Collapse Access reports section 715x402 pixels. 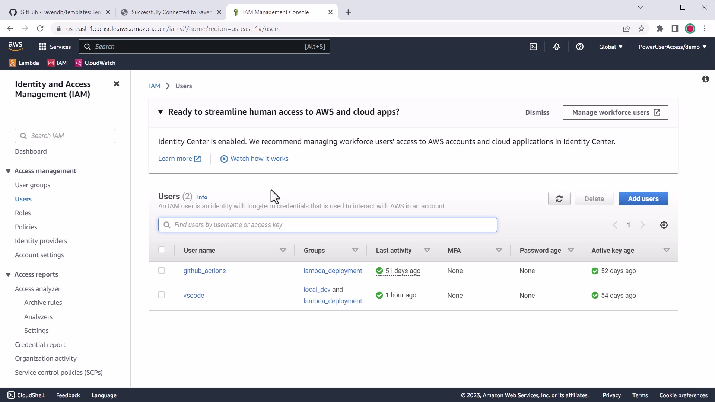click(x=8, y=274)
